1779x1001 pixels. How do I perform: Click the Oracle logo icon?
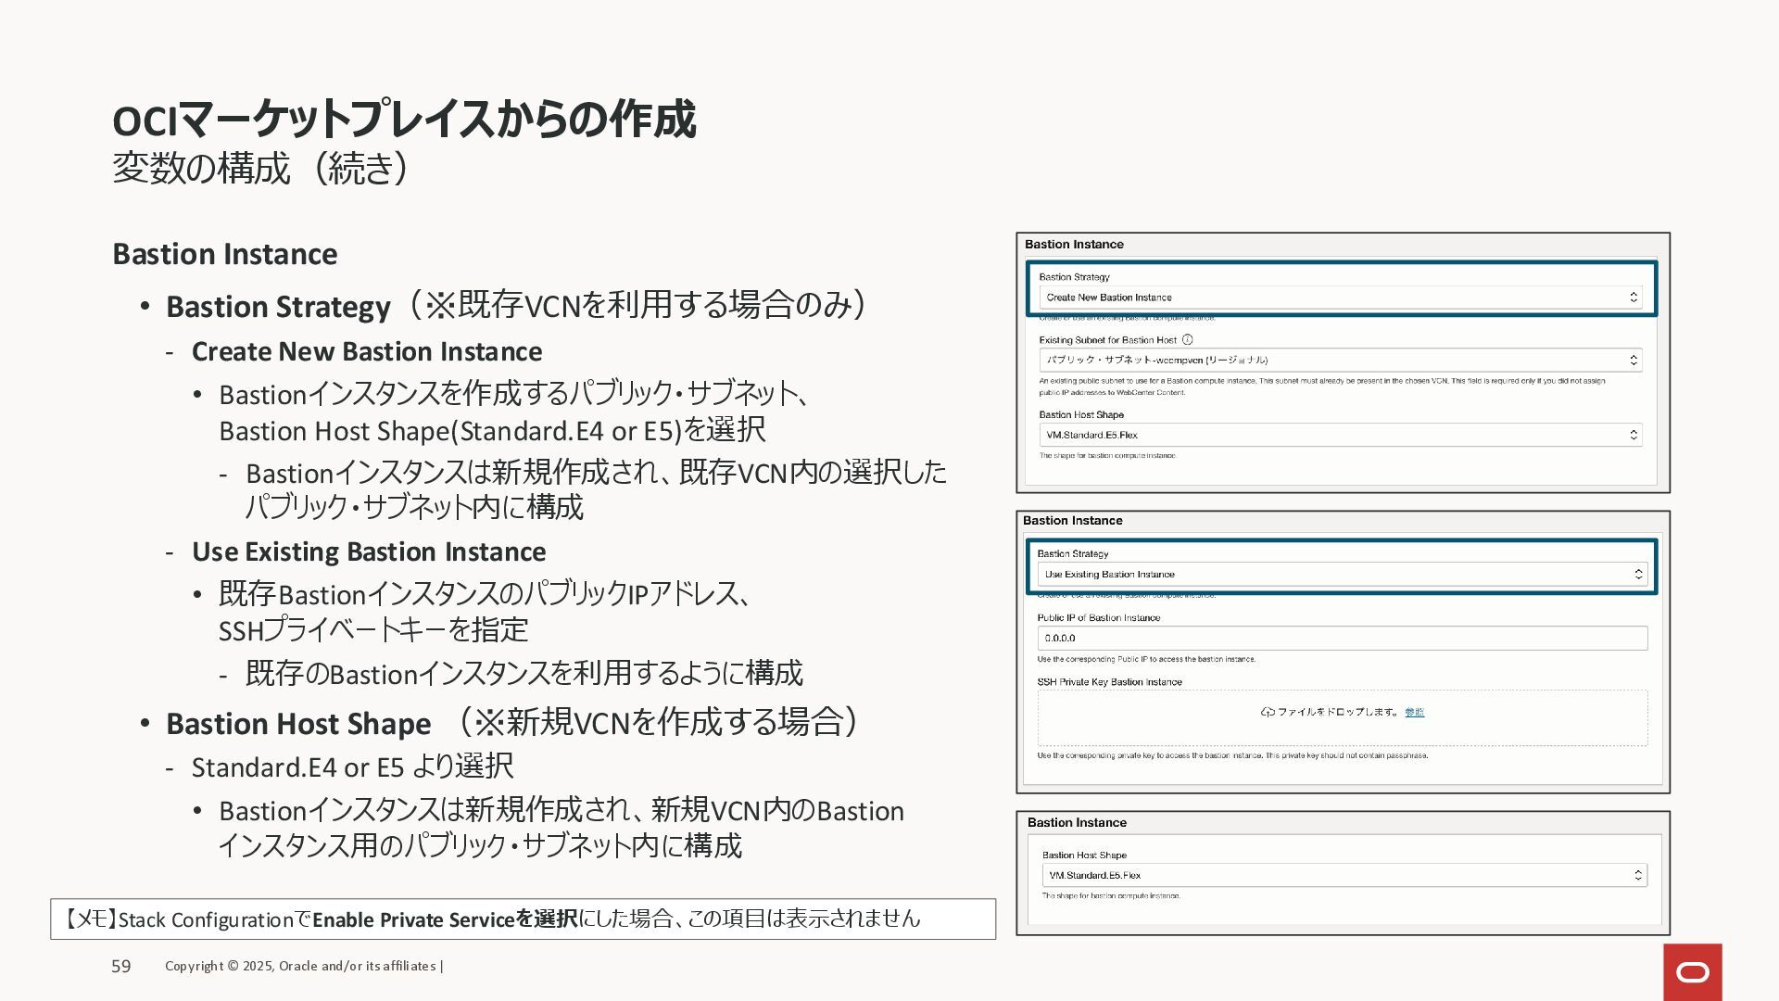[1692, 972]
